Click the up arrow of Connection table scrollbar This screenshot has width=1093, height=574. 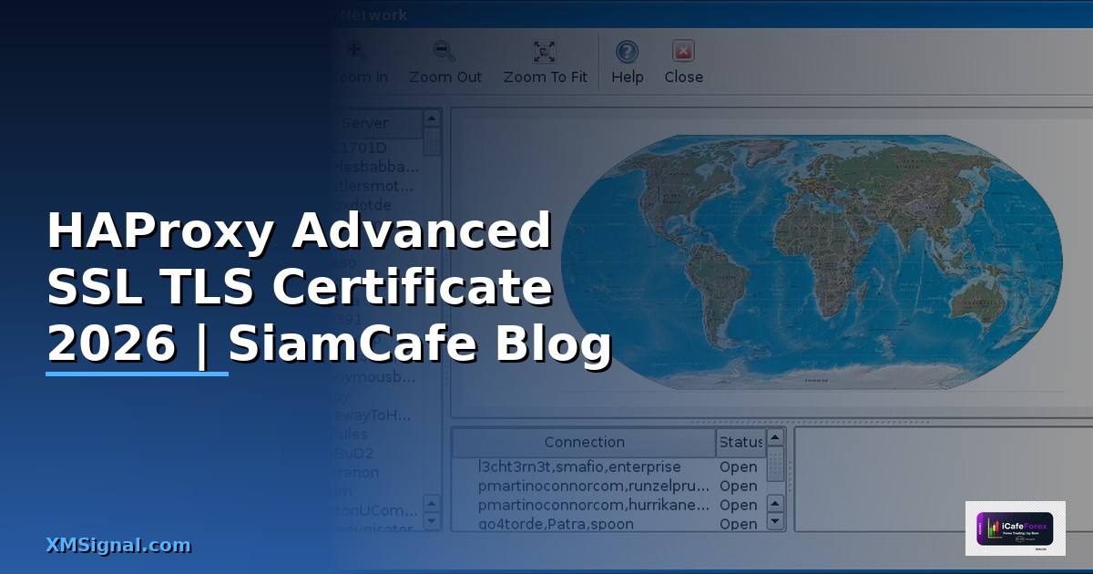775,438
